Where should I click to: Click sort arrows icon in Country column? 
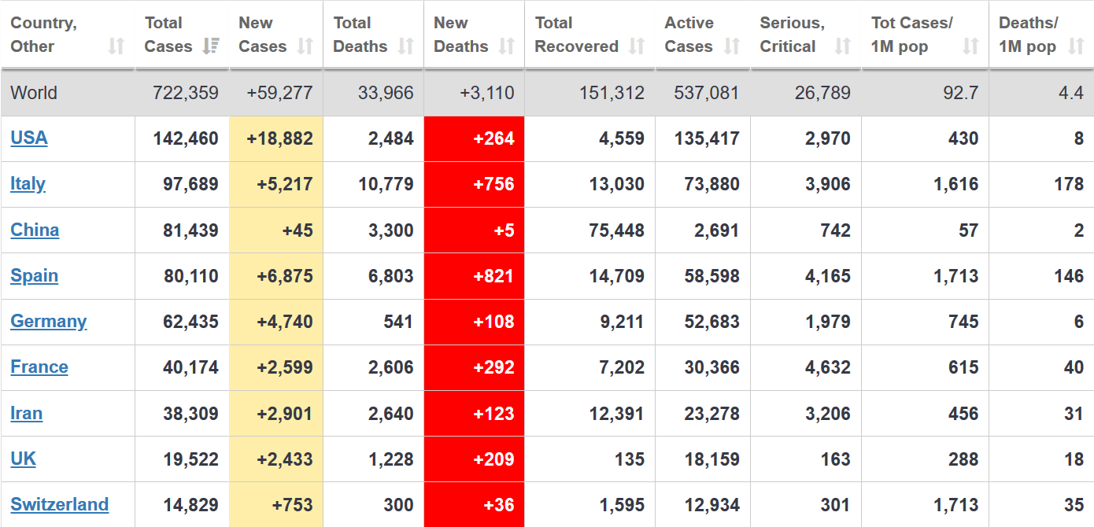116,46
